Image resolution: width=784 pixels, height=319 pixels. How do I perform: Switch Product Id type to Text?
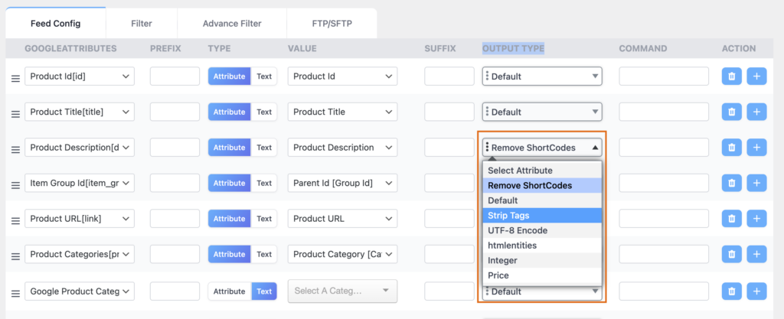click(264, 76)
